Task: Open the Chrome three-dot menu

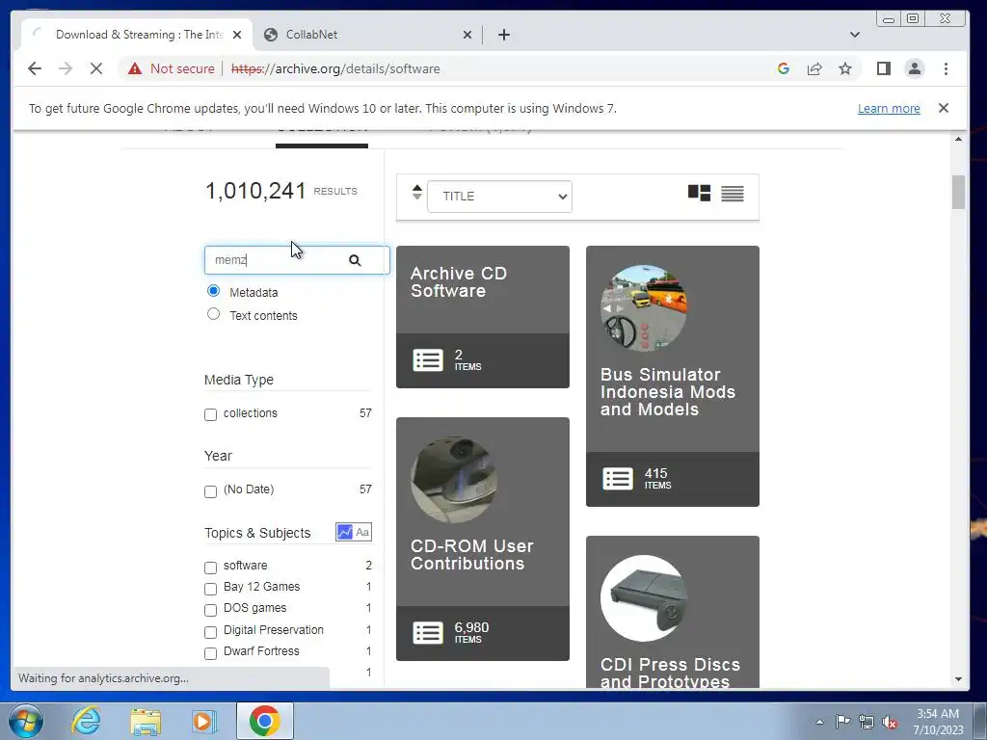Action: (946, 68)
